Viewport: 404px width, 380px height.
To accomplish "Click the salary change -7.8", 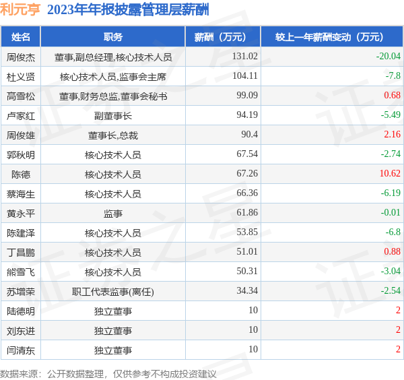I will click(393, 75).
